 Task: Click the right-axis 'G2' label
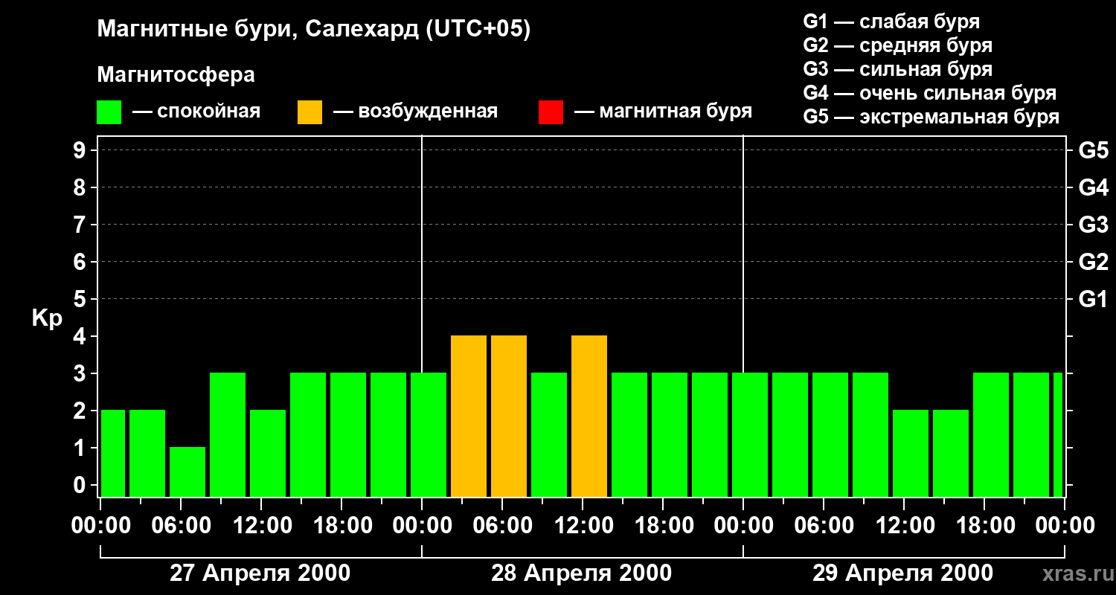pyautogui.click(x=1093, y=262)
